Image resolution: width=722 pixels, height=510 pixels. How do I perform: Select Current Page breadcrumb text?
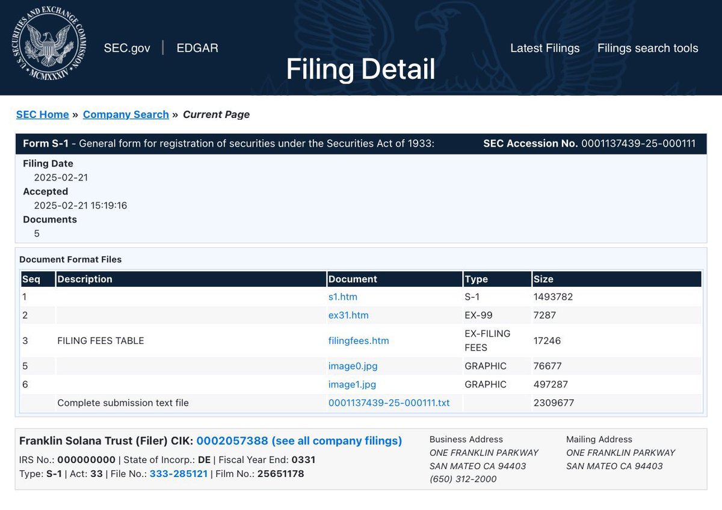[x=216, y=114]
